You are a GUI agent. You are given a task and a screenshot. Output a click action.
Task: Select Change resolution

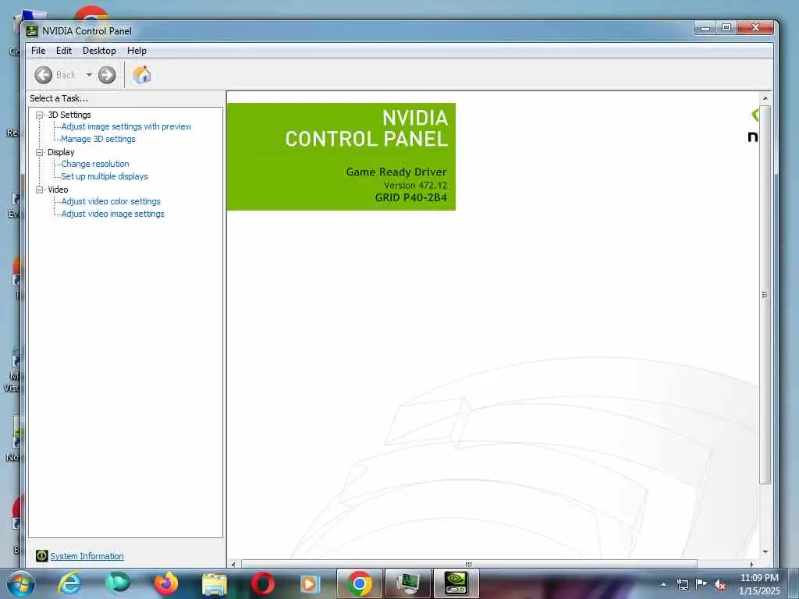(x=95, y=164)
